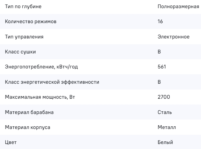Click the 'Белый' color value
Viewport: 201px width, 149px height.
click(164, 143)
